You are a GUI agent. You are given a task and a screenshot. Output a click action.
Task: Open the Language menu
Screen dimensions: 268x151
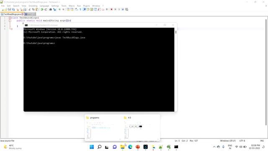point(44,6)
